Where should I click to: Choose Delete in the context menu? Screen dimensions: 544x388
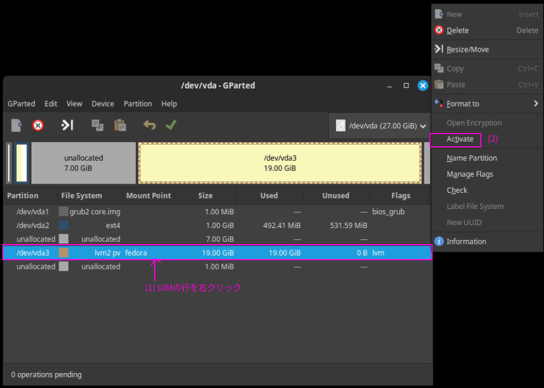click(x=486, y=31)
